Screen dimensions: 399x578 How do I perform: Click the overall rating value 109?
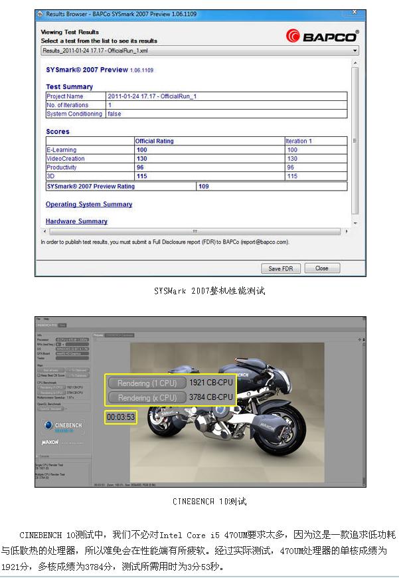(204, 187)
